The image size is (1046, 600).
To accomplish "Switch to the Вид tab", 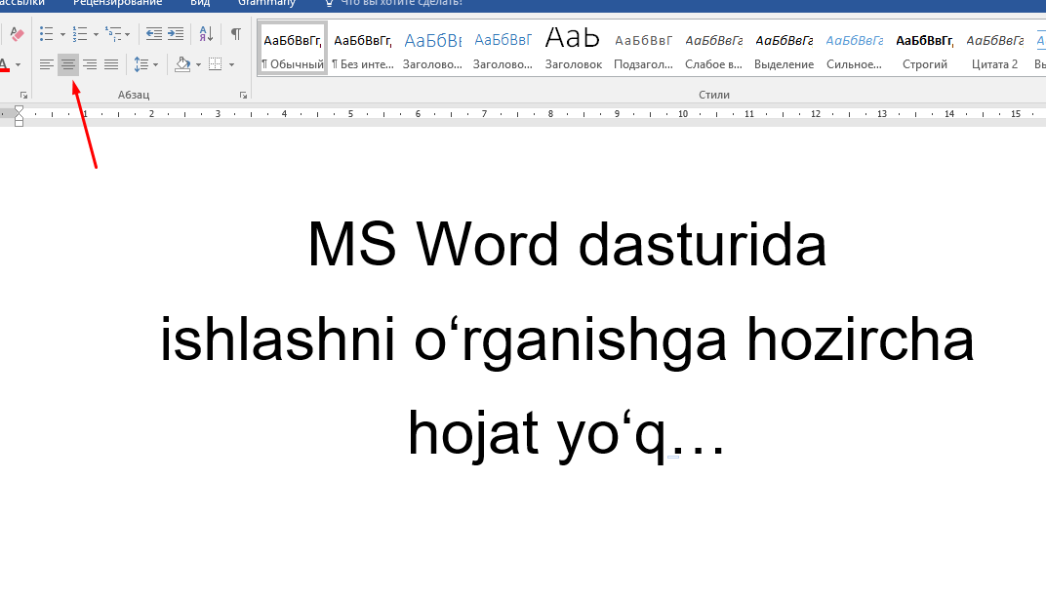I will click(x=200, y=3).
